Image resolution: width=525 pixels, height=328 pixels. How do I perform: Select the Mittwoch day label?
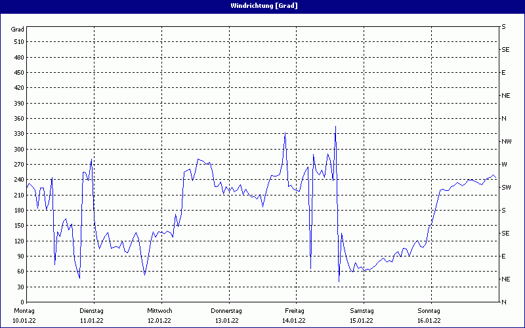tap(159, 310)
